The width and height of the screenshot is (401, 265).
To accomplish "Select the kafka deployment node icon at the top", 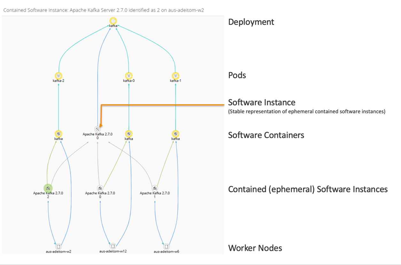I will click(x=113, y=21).
